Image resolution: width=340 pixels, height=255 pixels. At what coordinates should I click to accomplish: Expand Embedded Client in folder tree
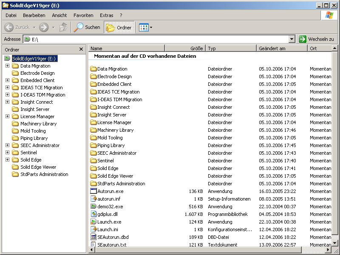tap(7, 80)
